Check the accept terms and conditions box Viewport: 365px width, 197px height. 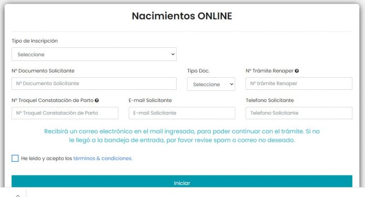pos(15,158)
